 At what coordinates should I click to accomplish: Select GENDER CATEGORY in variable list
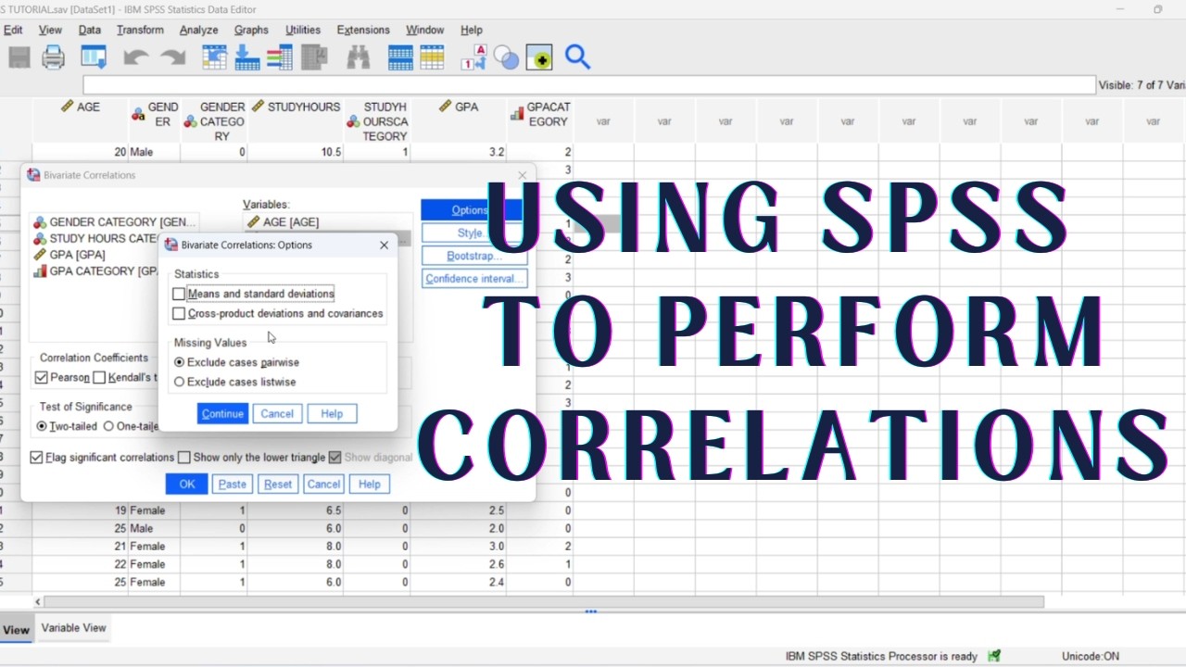pos(115,222)
